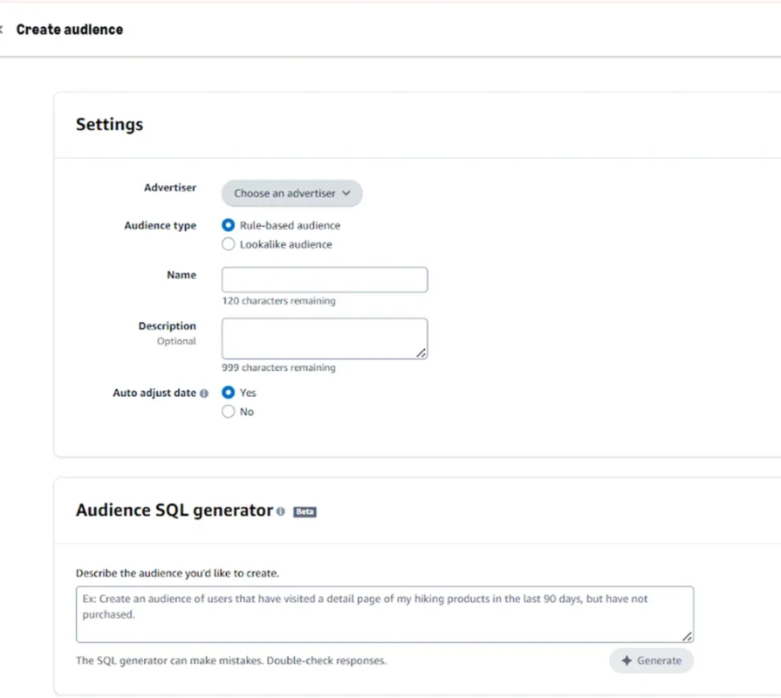Open the Choose an advertiser dropdown

coord(291,193)
